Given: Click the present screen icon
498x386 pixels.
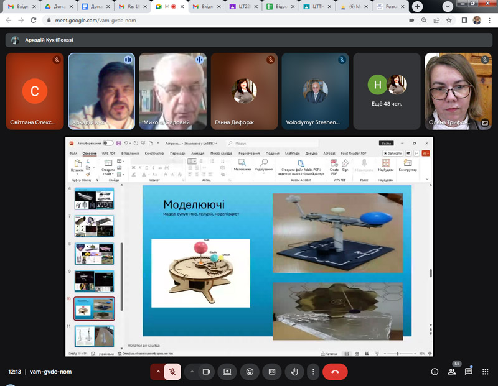Looking at the screenshot, I should [x=228, y=372].
